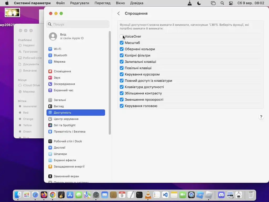Open Шпалери wallpaper settings
The height and width of the screenshot is (202, 269).
76,154
